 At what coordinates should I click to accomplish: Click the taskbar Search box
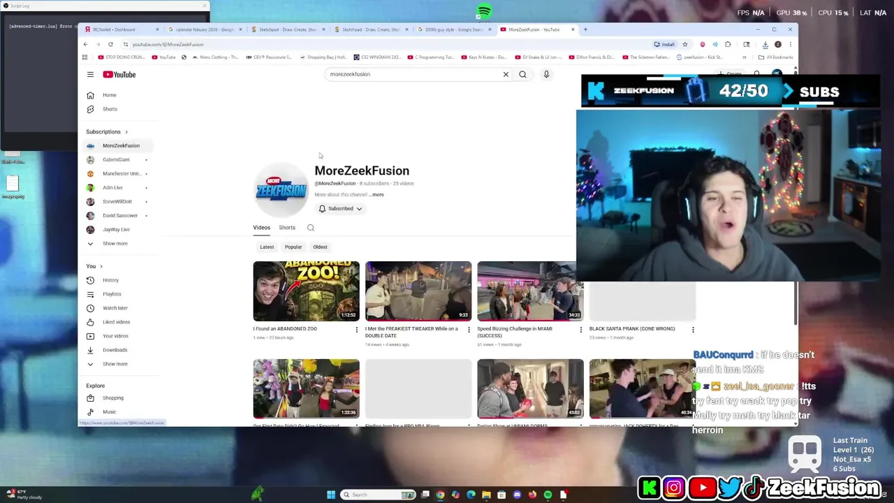tap(378, 495)
